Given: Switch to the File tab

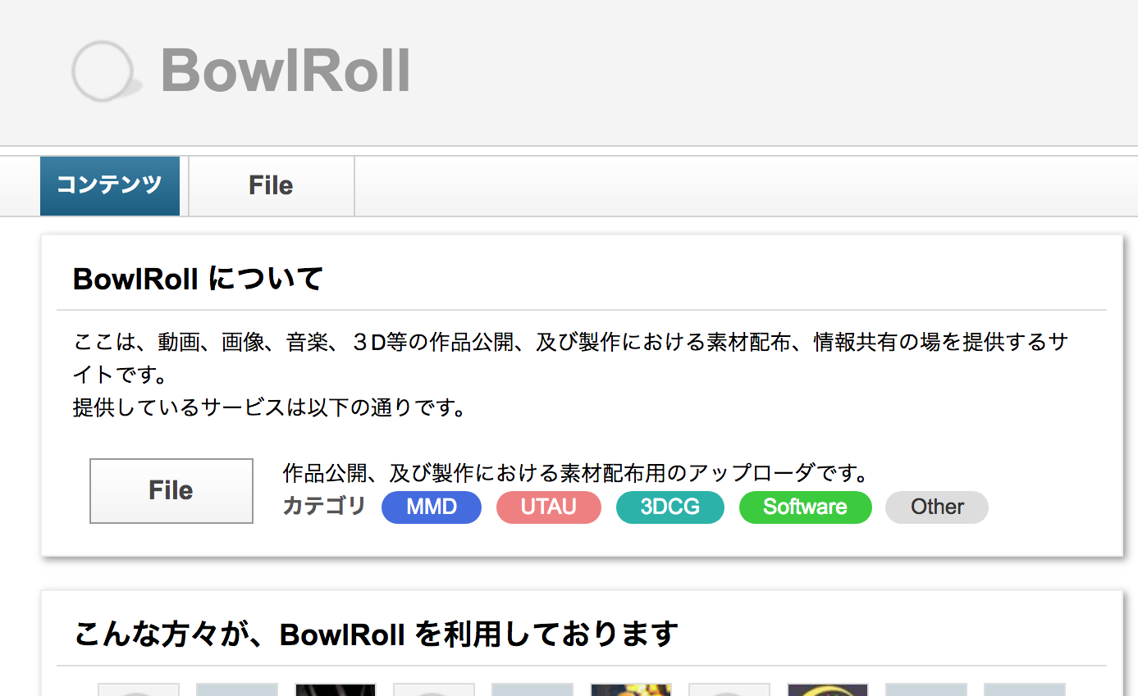Looking at the screenshot, I should [271, 186].
